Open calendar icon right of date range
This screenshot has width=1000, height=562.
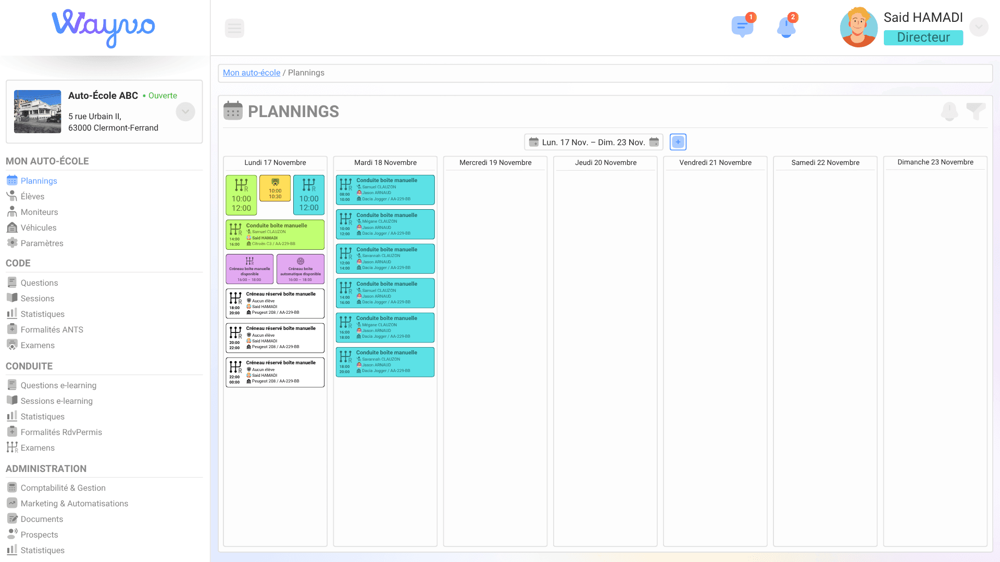pos(654,142)
